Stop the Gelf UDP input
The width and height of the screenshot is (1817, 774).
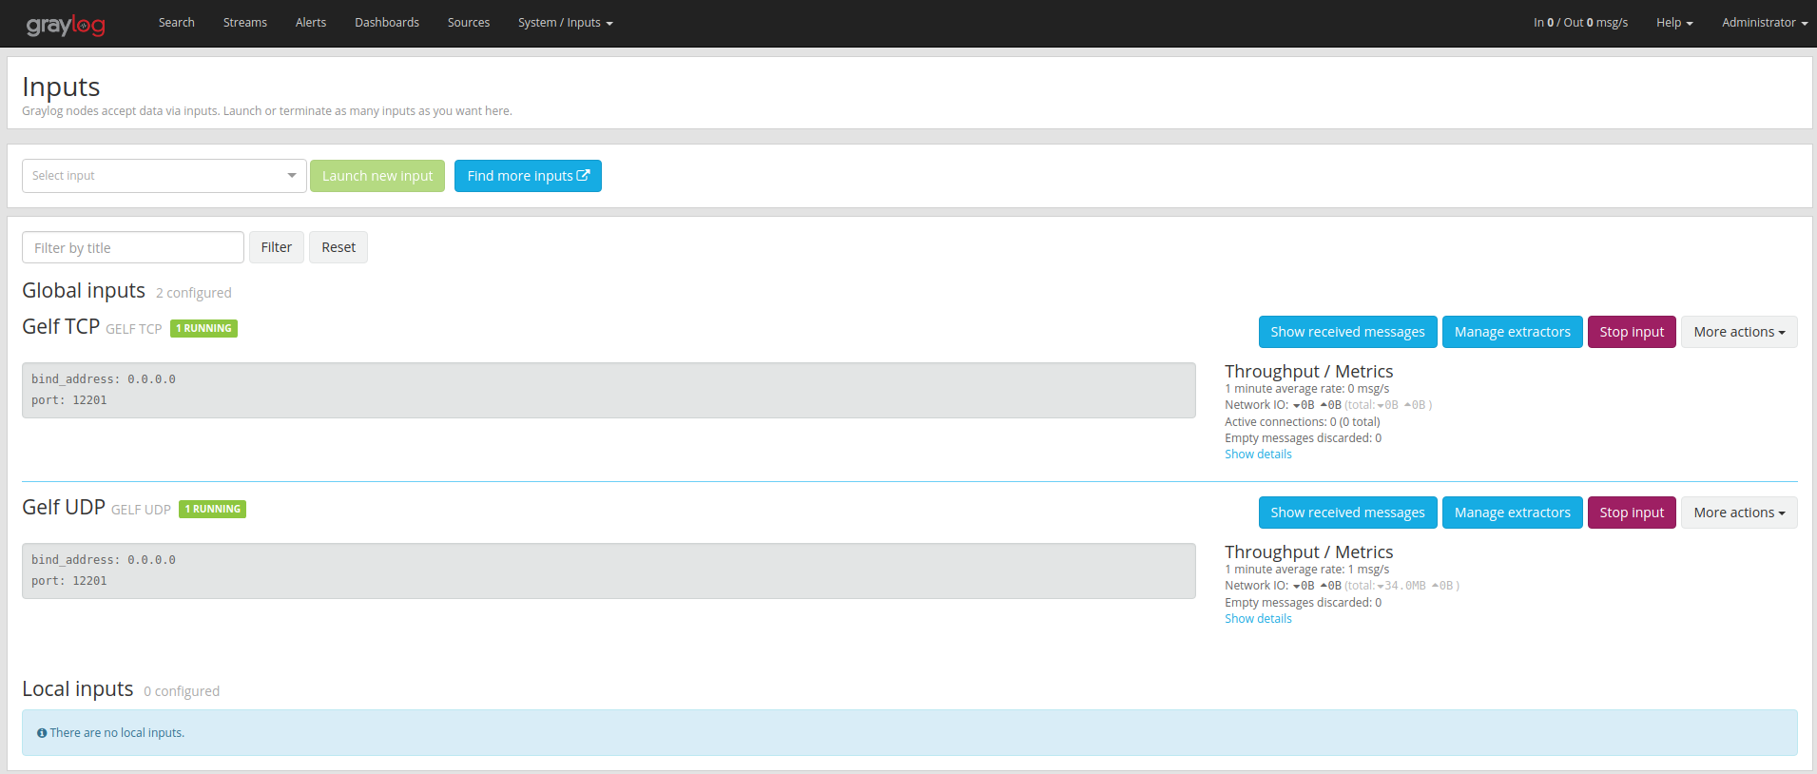[1632, 513]
